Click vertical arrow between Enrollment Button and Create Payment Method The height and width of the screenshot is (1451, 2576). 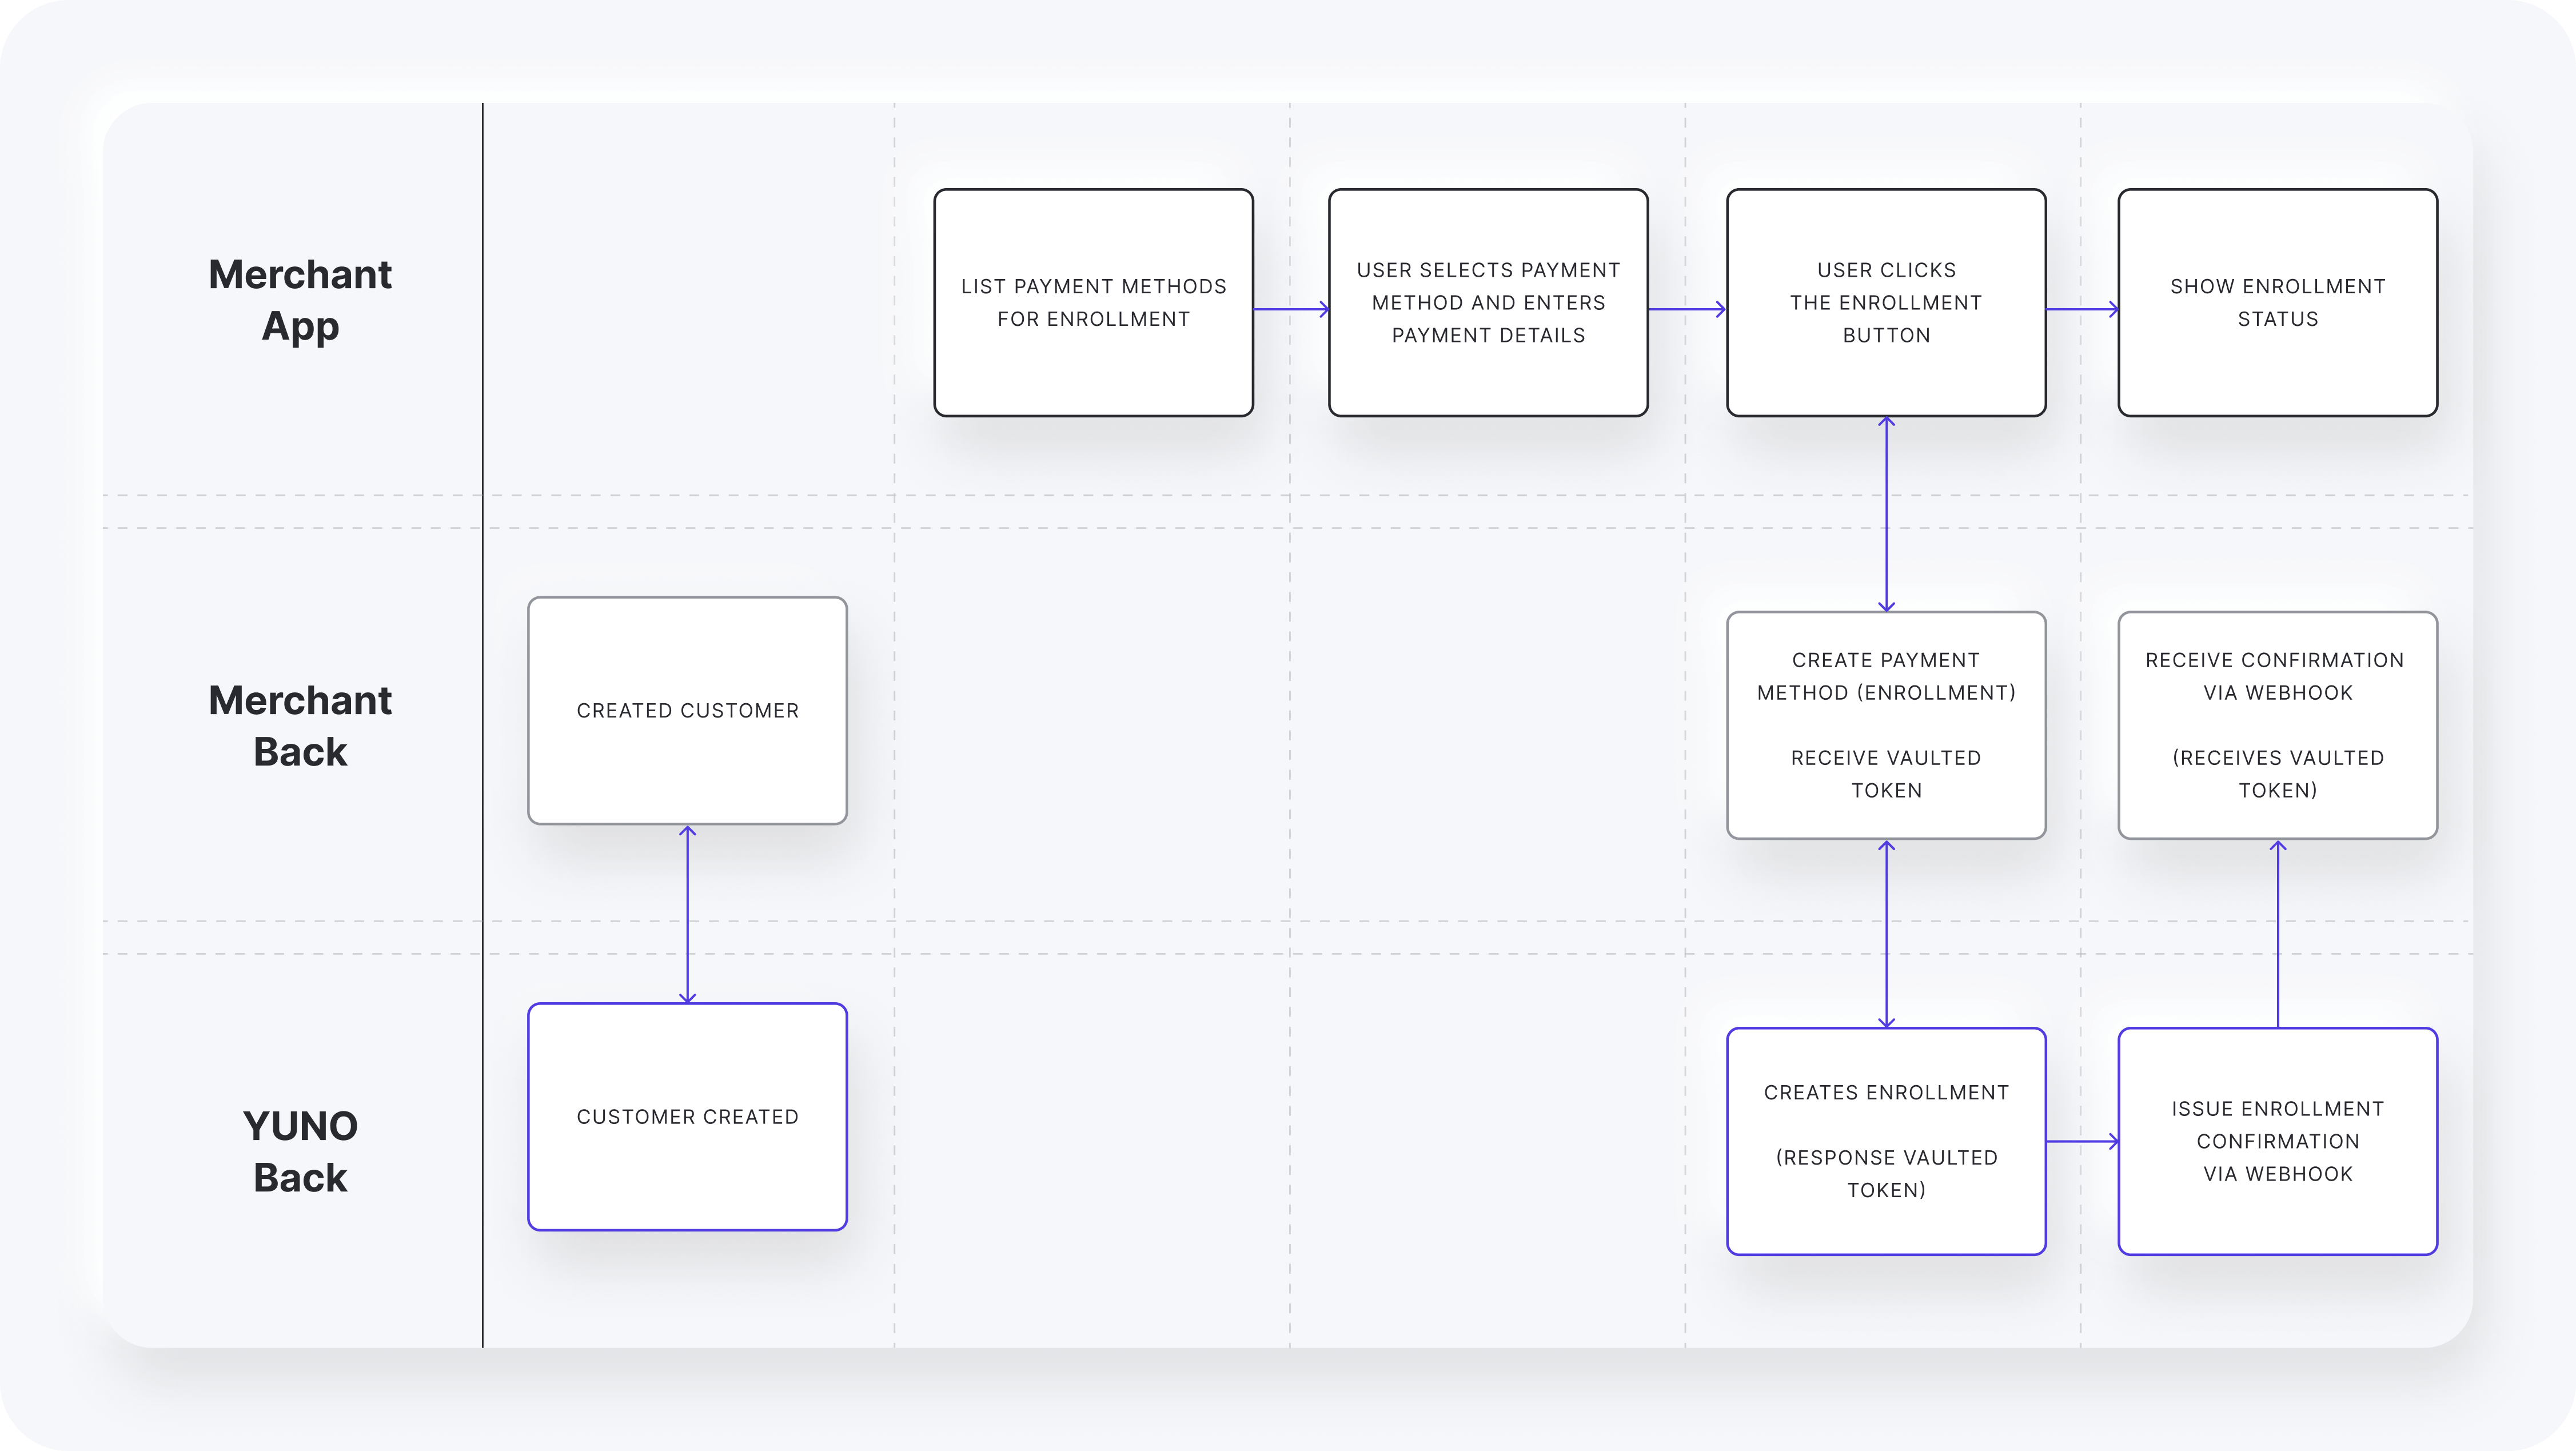(1886, 513)
